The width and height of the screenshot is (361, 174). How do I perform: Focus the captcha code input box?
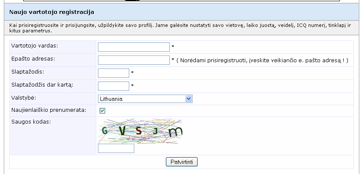[x=116, y=148]
